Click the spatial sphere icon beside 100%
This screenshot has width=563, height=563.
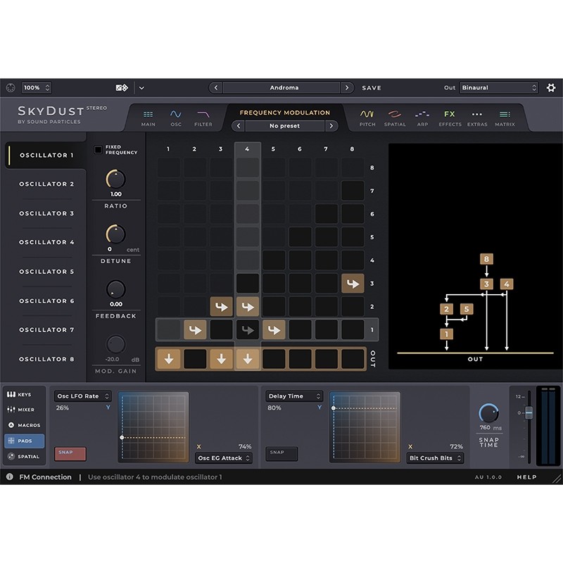(11, 87)
